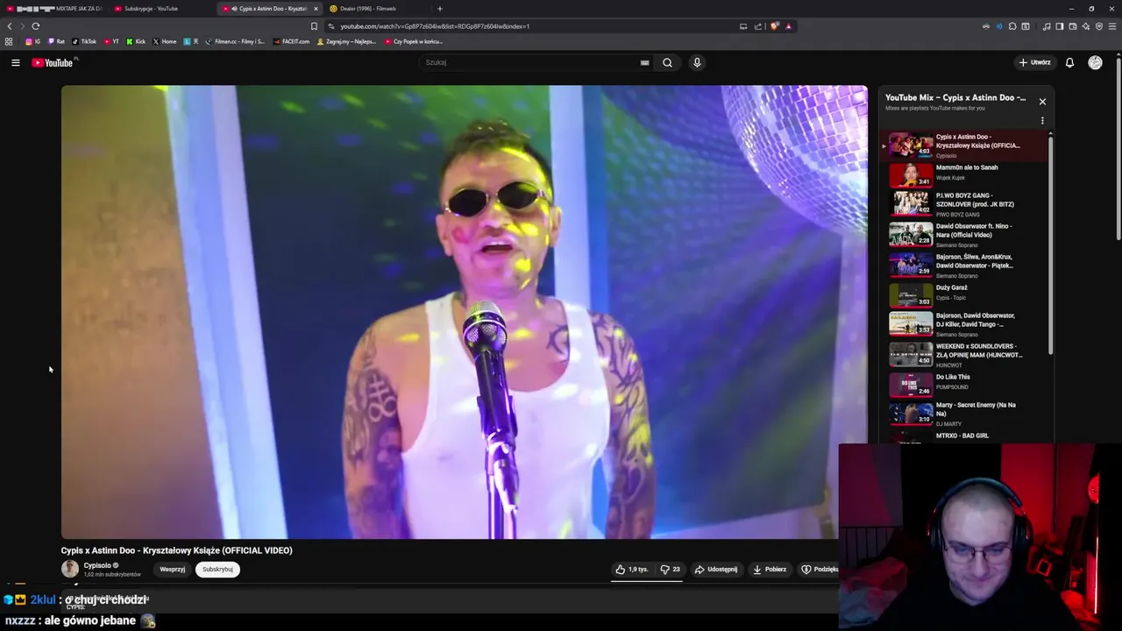Open the TikTok bookmark
Viewport: 1122px width, 631px height.
(84, 41)
